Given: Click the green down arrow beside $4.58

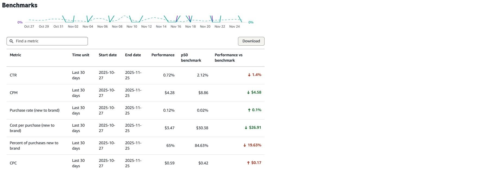Looking at the screenshot, I should click(x=248, y=92).
